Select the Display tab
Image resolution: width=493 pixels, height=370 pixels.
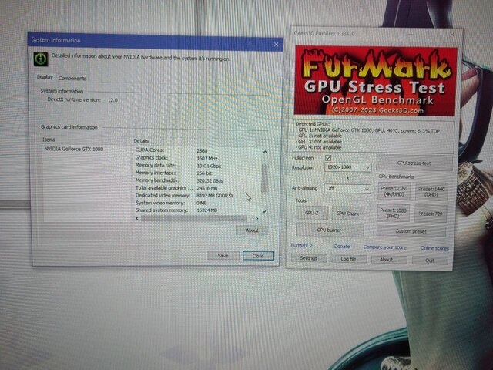(x=45, y=77)
